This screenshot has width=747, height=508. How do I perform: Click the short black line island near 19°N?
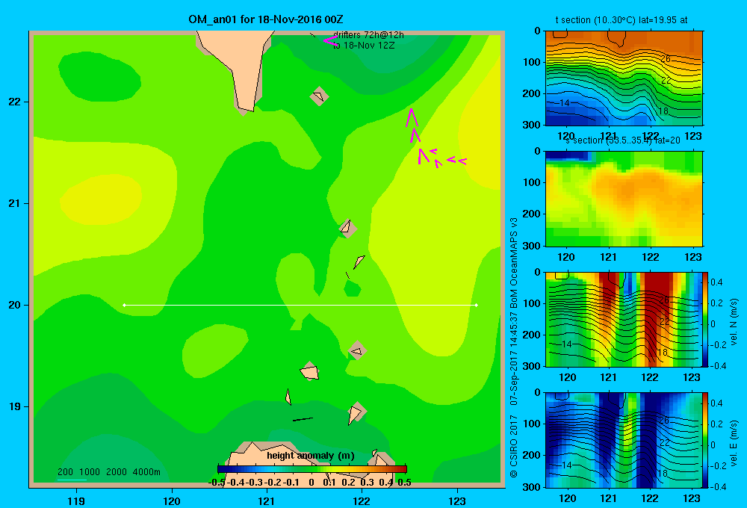[x=303, y=419]
